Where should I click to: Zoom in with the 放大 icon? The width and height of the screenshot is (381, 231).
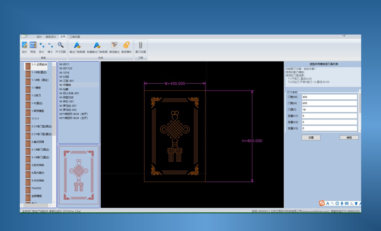coord(42,45)
